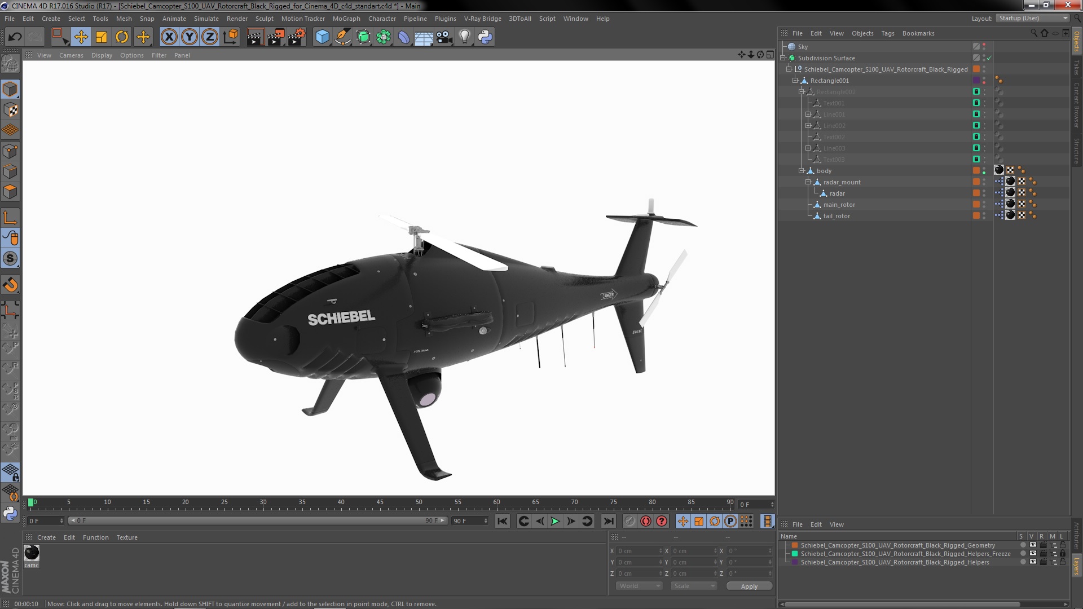Toggle Z axis lock
This screenshot has height=609, width=1083.
[210, 37]
